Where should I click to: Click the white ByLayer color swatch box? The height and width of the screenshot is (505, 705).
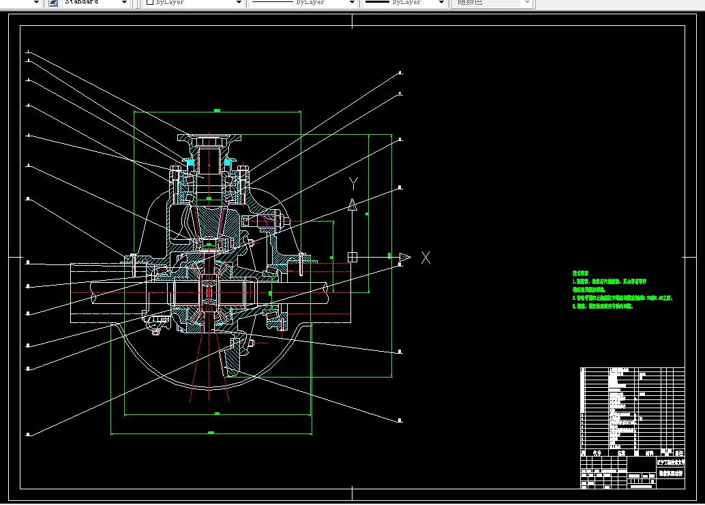point(150,2)
